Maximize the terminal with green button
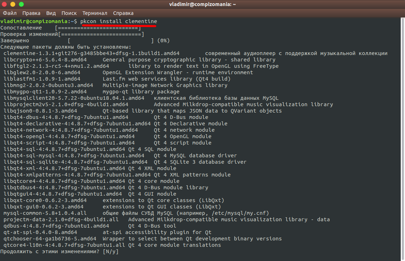405x261 pixels. coord(21,4)
